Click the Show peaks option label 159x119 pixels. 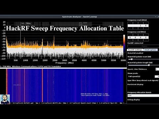(x=132, y=73)
